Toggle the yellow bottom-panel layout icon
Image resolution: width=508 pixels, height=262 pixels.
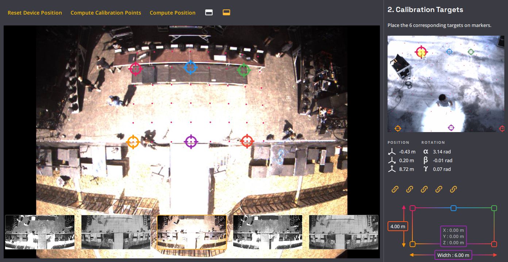pyautogui.click(x=226, y=13)
